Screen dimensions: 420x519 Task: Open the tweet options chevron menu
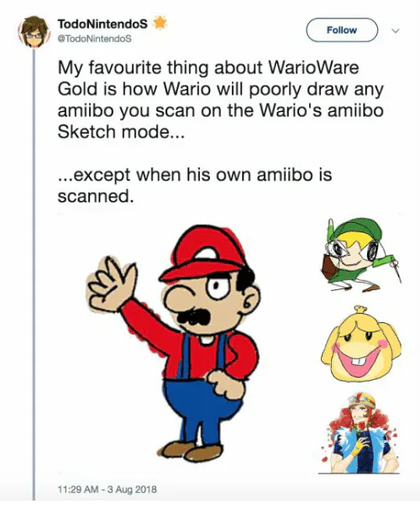(x=396, y=31)
